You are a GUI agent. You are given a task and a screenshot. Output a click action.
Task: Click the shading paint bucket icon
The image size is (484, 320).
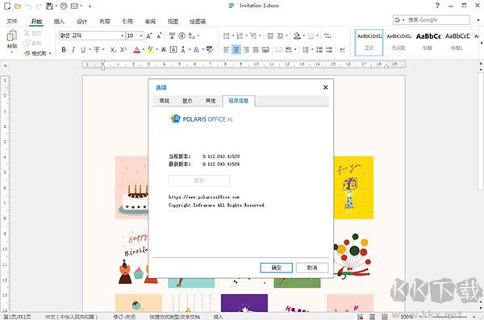point(297,35)
